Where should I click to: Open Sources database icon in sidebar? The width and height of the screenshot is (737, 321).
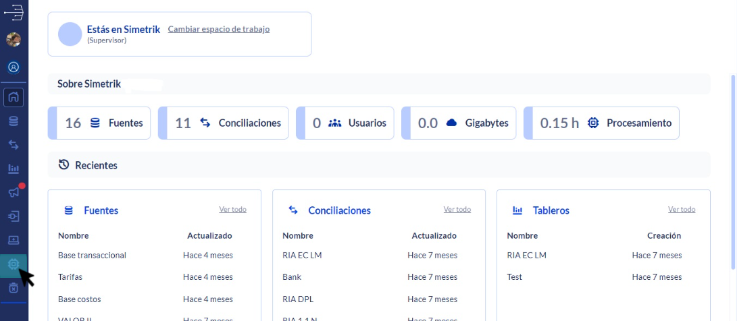coord(14,121)
